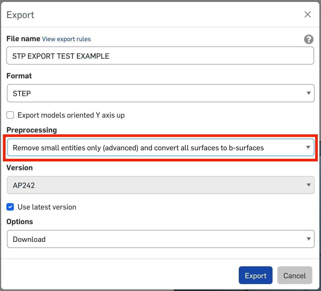Uncheck the Use latest version checkbox
The image size is (321, 291).
point(10,207)
